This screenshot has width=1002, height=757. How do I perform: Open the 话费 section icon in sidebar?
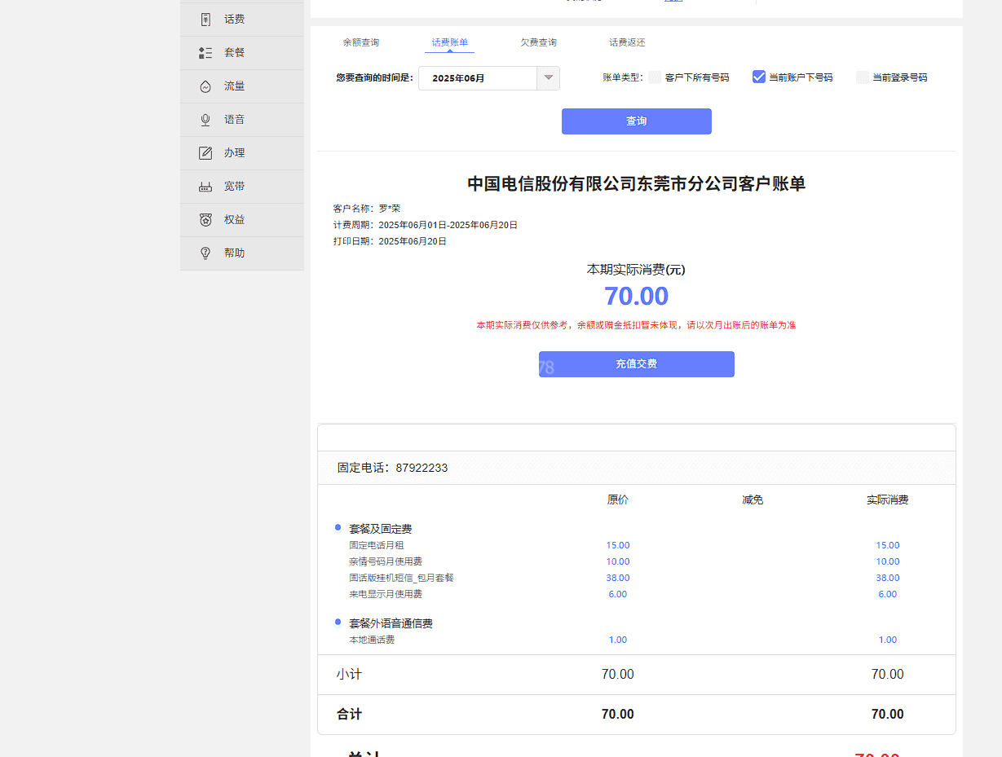pos(205,20)
